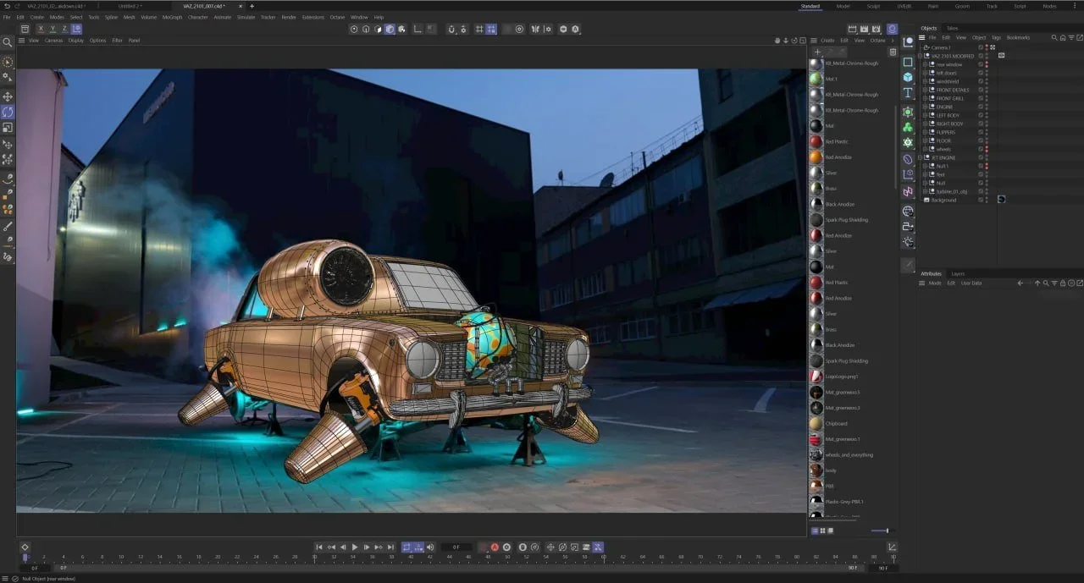Toggle enable checkmark for Background object

click(981, 200)
